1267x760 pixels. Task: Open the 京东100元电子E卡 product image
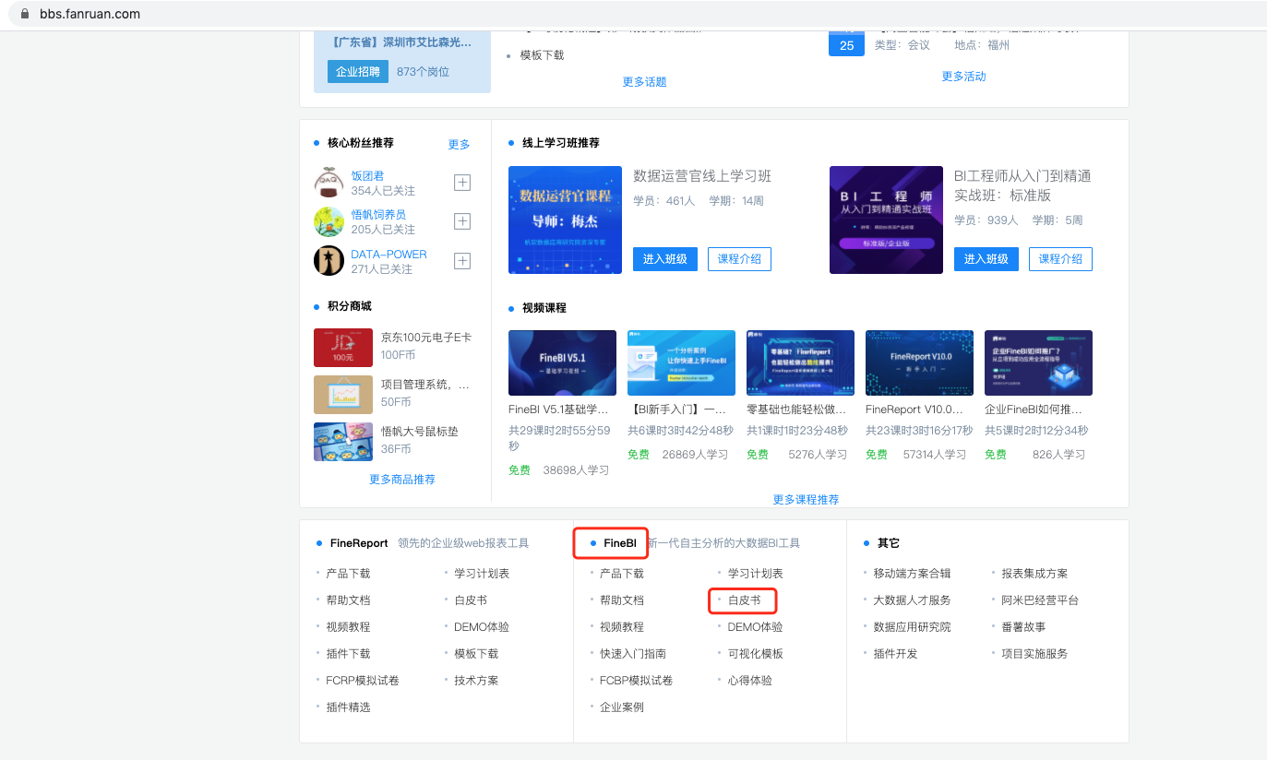343,348
